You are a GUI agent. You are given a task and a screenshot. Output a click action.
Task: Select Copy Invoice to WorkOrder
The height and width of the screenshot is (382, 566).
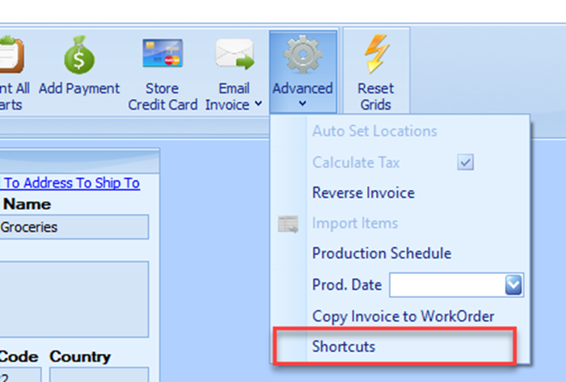403,316
